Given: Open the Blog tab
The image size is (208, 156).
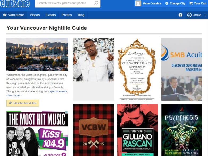Looking at the screenshot, I should pyautogui.click(x=81, y=15).
